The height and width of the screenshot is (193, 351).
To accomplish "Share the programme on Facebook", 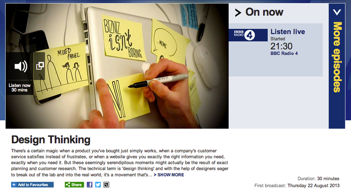I will [90, 185].
